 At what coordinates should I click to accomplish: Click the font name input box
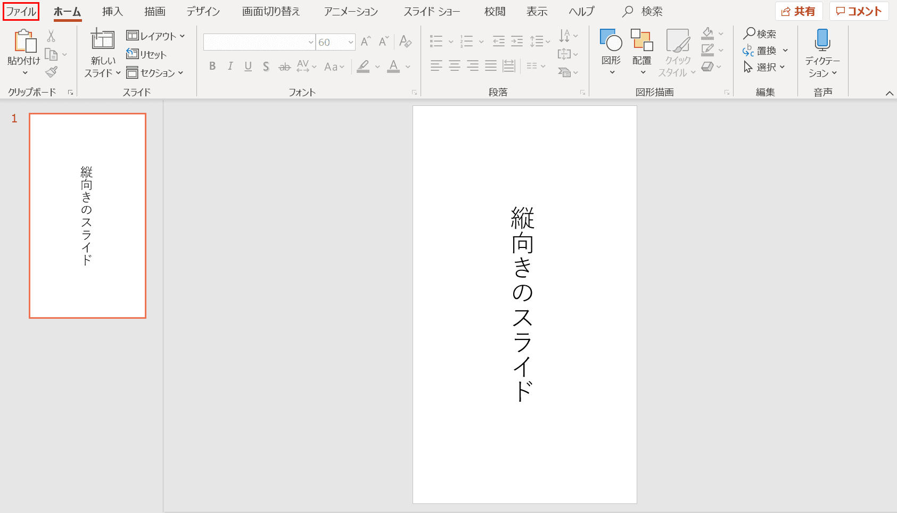259,42
